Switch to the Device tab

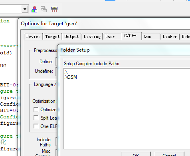pos(34,36)
